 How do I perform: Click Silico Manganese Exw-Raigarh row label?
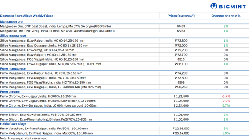39,55
